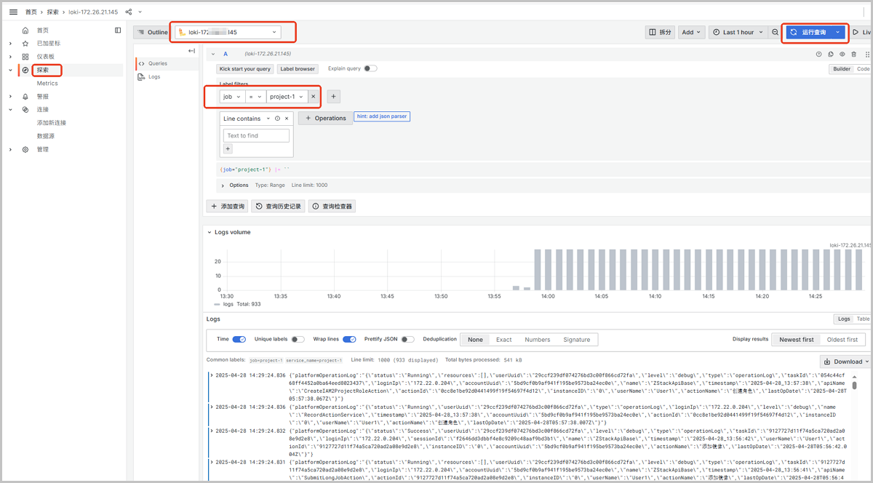Open the Last 1 hour time picker
Image resolution: width=873 pixels, height=483 pixels.
point(738,32)
